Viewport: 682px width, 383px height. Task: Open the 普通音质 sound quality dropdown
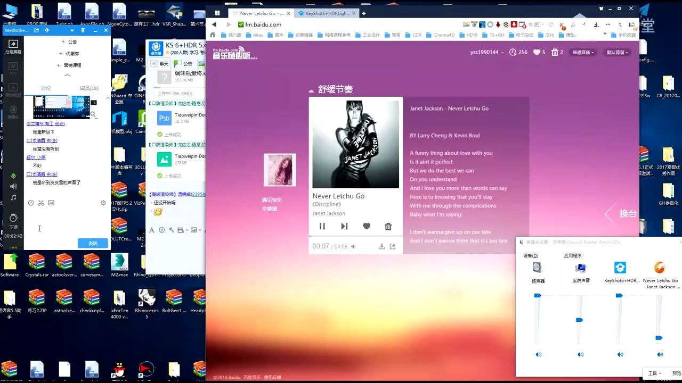click(x=583, y=52)
